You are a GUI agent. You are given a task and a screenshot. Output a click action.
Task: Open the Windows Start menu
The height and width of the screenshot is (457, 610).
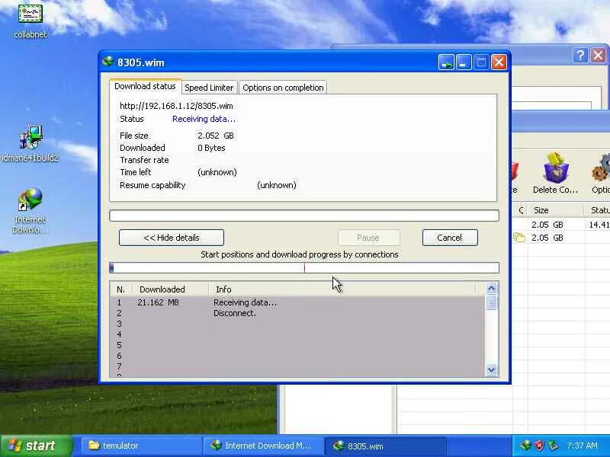click(36, 446)
